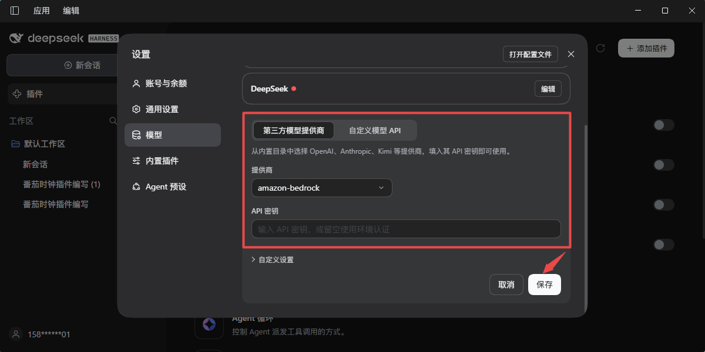Image resolution: width=705 pixels, height=352 pixels.
Task: Open the 新会话 conversation under 默认工作区
Action: point(35,164)
